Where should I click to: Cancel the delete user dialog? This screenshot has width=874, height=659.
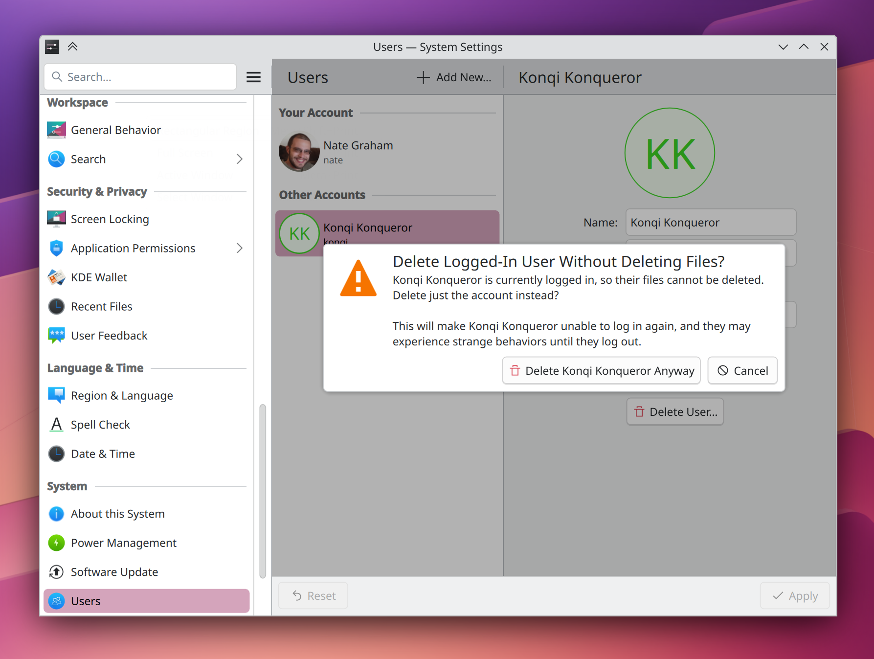(x=742, y=370)
